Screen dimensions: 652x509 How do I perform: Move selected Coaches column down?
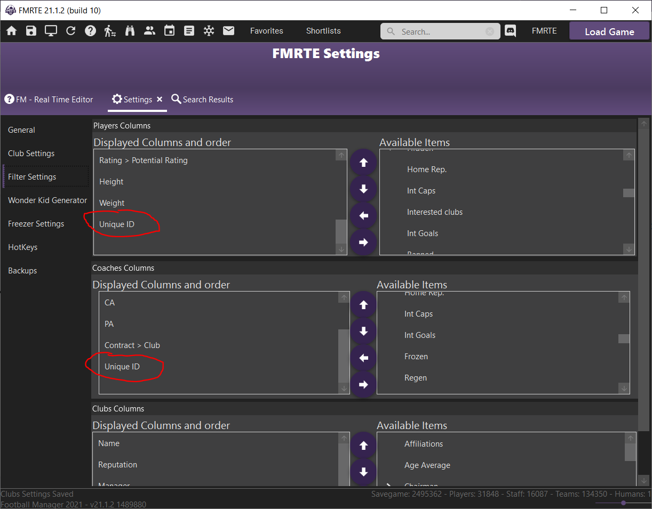[363, 331]
